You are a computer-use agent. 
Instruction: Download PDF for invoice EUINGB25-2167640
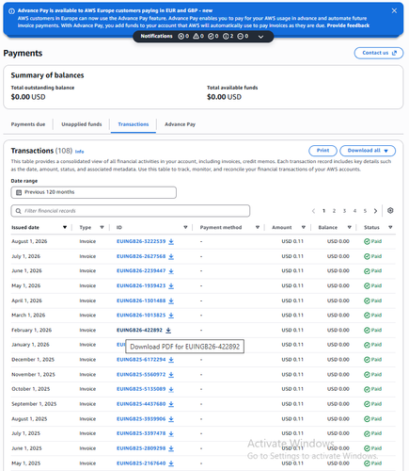(x=171, y=463)
